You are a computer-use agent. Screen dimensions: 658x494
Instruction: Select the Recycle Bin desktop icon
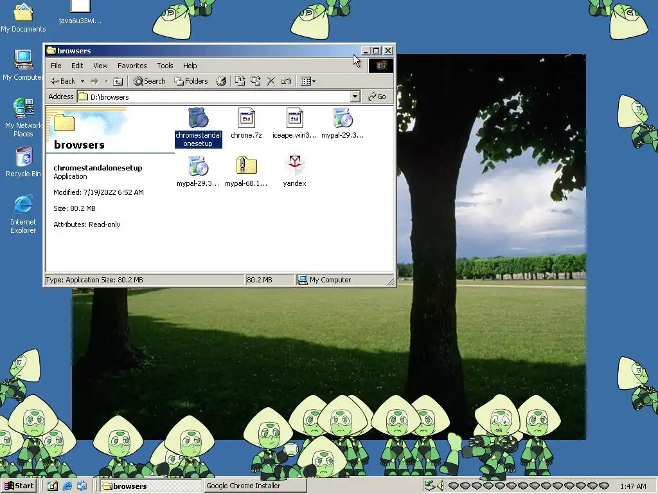tap(23, 162)
